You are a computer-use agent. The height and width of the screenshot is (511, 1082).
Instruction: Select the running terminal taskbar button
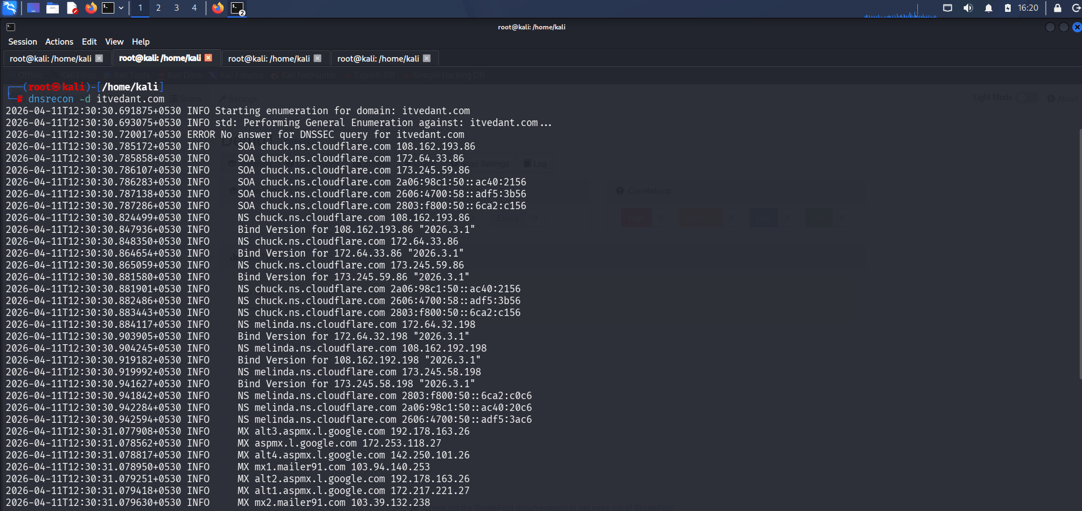(238, 8)
